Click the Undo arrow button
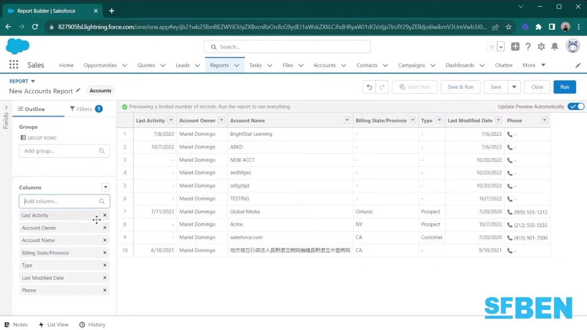The image size is (587, 330). (369, 87)
